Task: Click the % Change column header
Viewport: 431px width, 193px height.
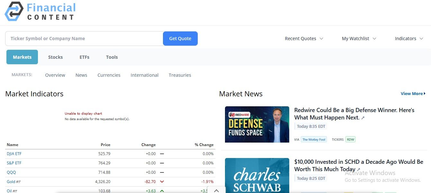Action: [x=204, y=145]
